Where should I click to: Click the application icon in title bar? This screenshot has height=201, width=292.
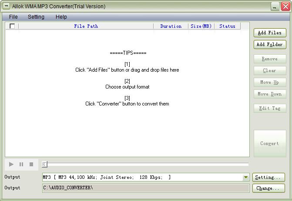[x=6, y=7]
